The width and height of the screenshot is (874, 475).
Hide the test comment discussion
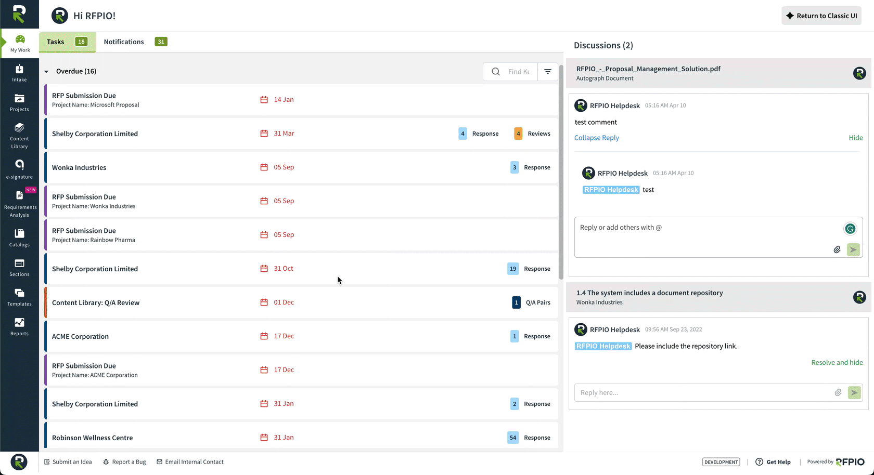coord(856,138)
